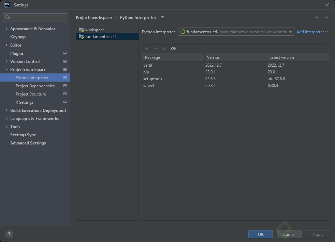
Task: Select the wheel package row
Action: click(x=235, y=86)
